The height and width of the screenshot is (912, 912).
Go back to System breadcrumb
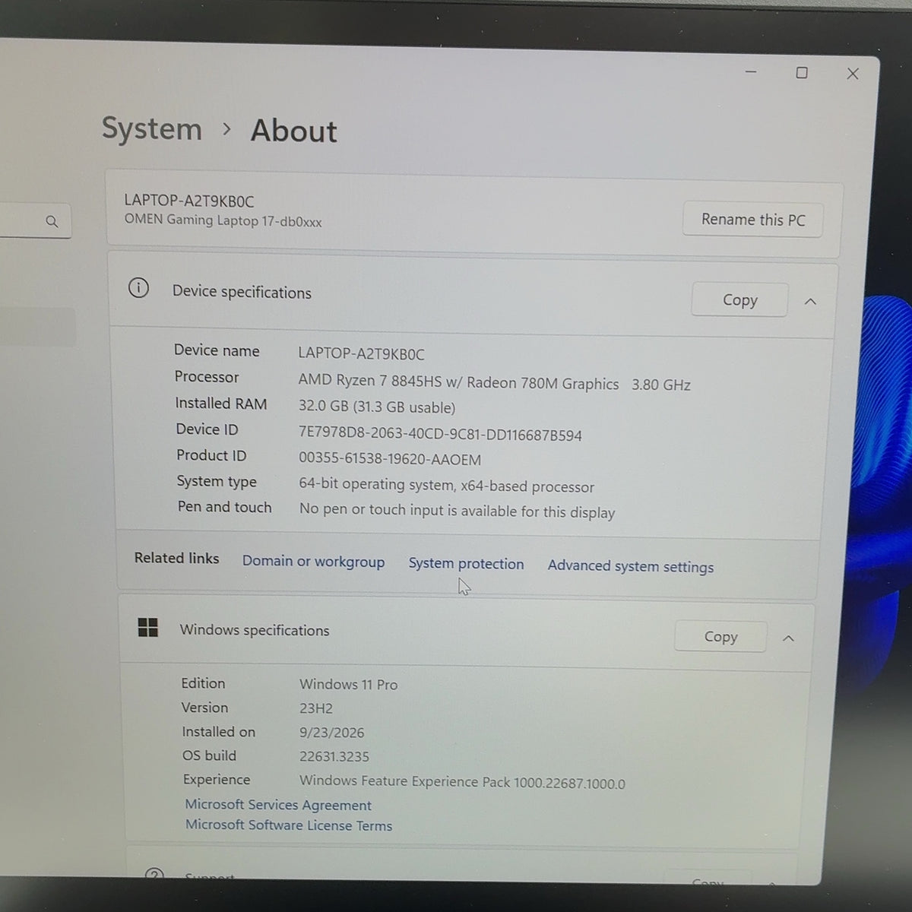(152, 128)
